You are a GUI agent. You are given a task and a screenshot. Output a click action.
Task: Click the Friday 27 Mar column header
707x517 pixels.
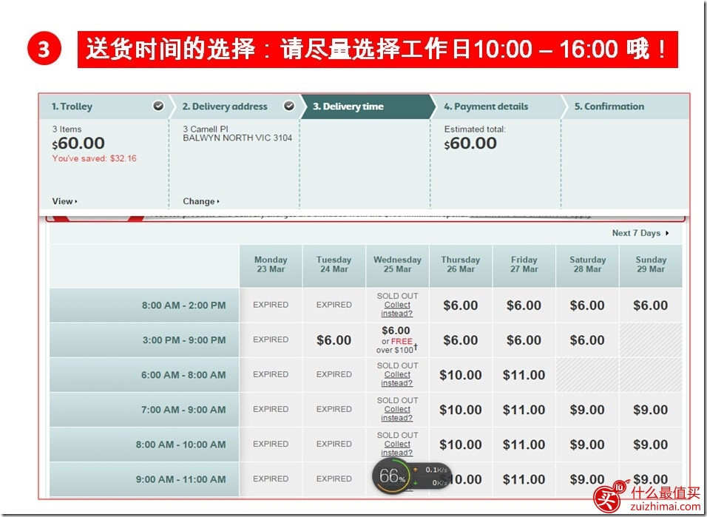[x=524, y=265]
